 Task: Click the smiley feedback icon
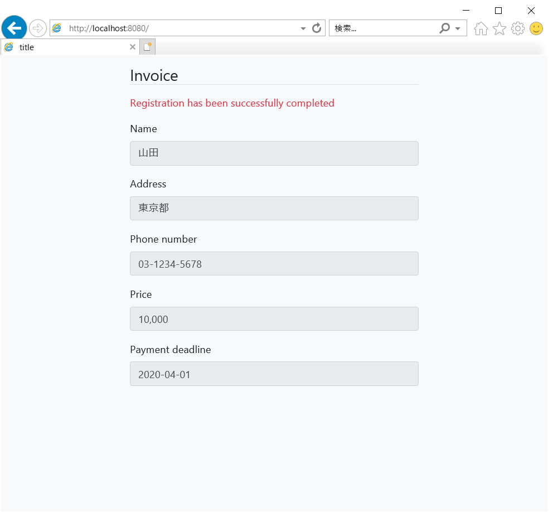(x=536, y=28)
